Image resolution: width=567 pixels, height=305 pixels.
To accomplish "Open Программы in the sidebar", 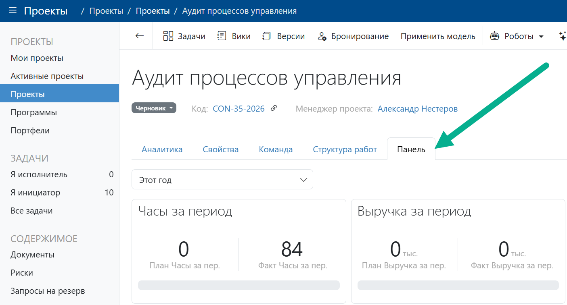I will 59,112.
